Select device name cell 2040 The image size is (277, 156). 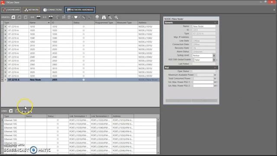[x=40, y=57]
